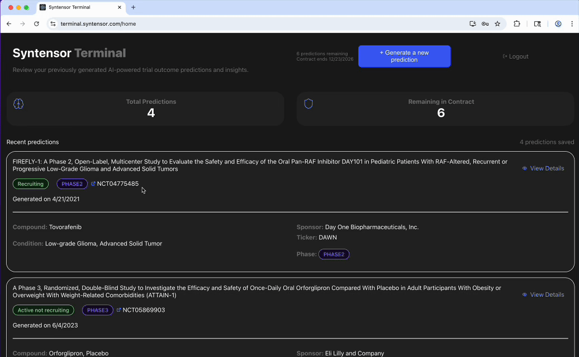The width and height of the screenshot is (579, 357).
Task: Click the Recruiting status badge
Action: pyautogui.click(x=31, y=184)
